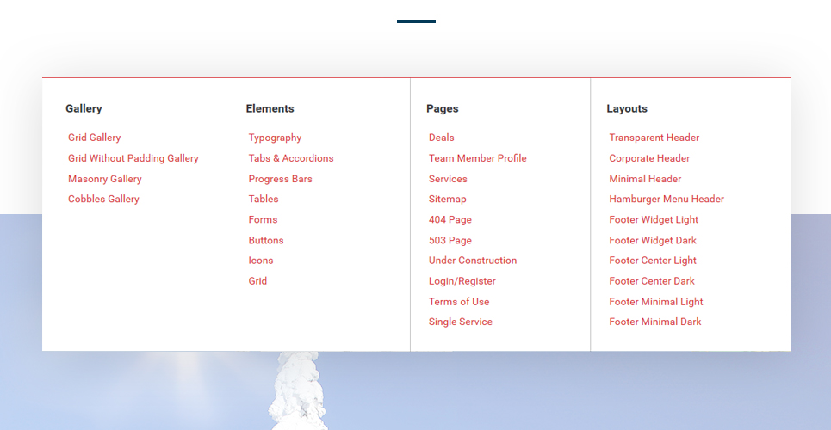Open Footer Center Dark layout
The width and height of the screenshot is (831, 430).
click(651, 281)
